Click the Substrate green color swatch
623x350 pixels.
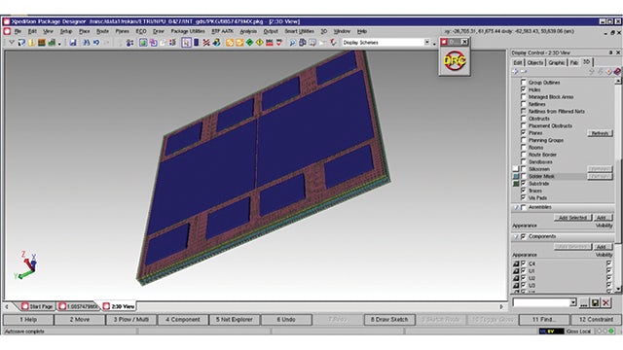click(516, 184)
